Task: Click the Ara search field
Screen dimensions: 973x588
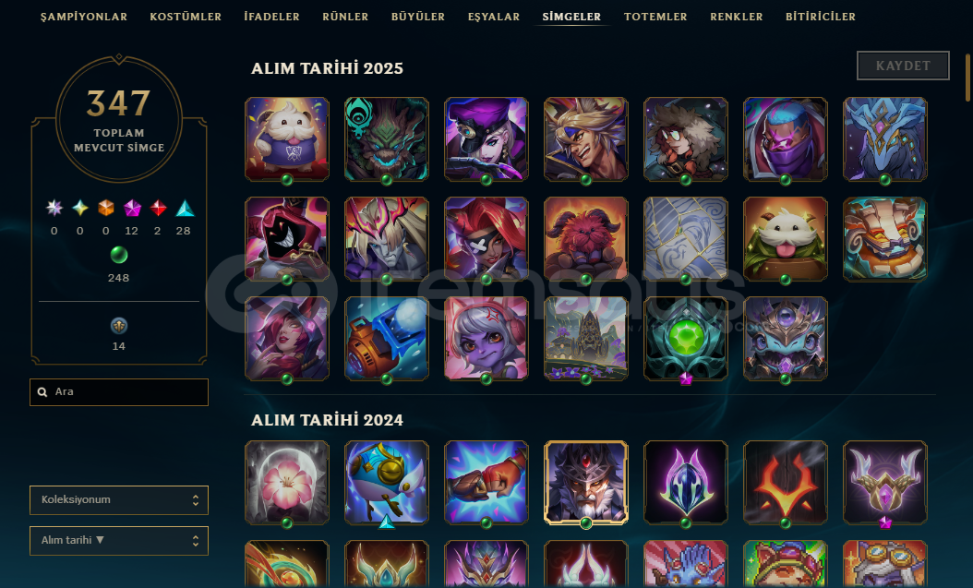Action: 118,392
